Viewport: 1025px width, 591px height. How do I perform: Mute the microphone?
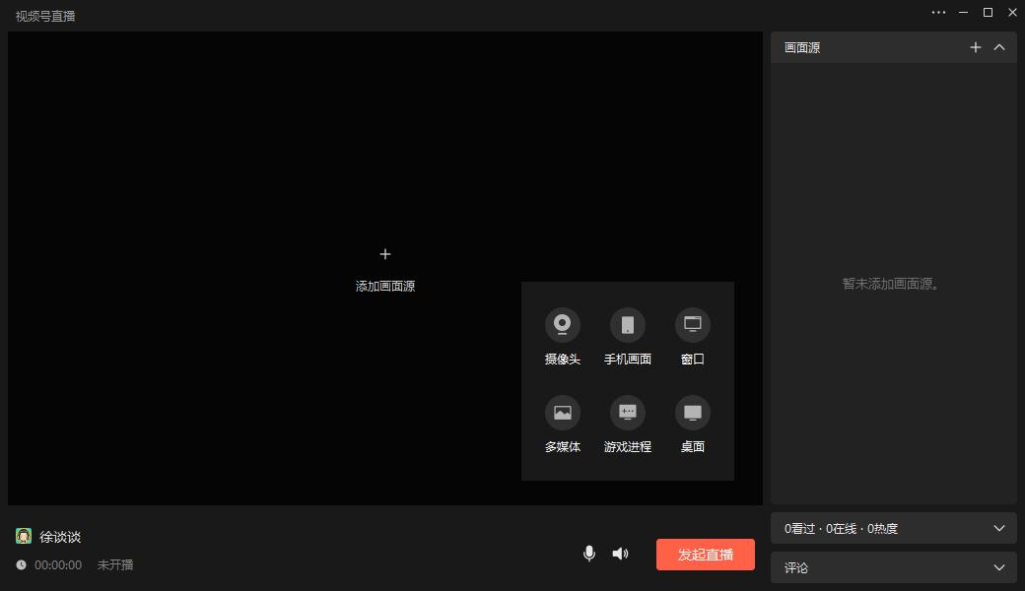(588, 554)
